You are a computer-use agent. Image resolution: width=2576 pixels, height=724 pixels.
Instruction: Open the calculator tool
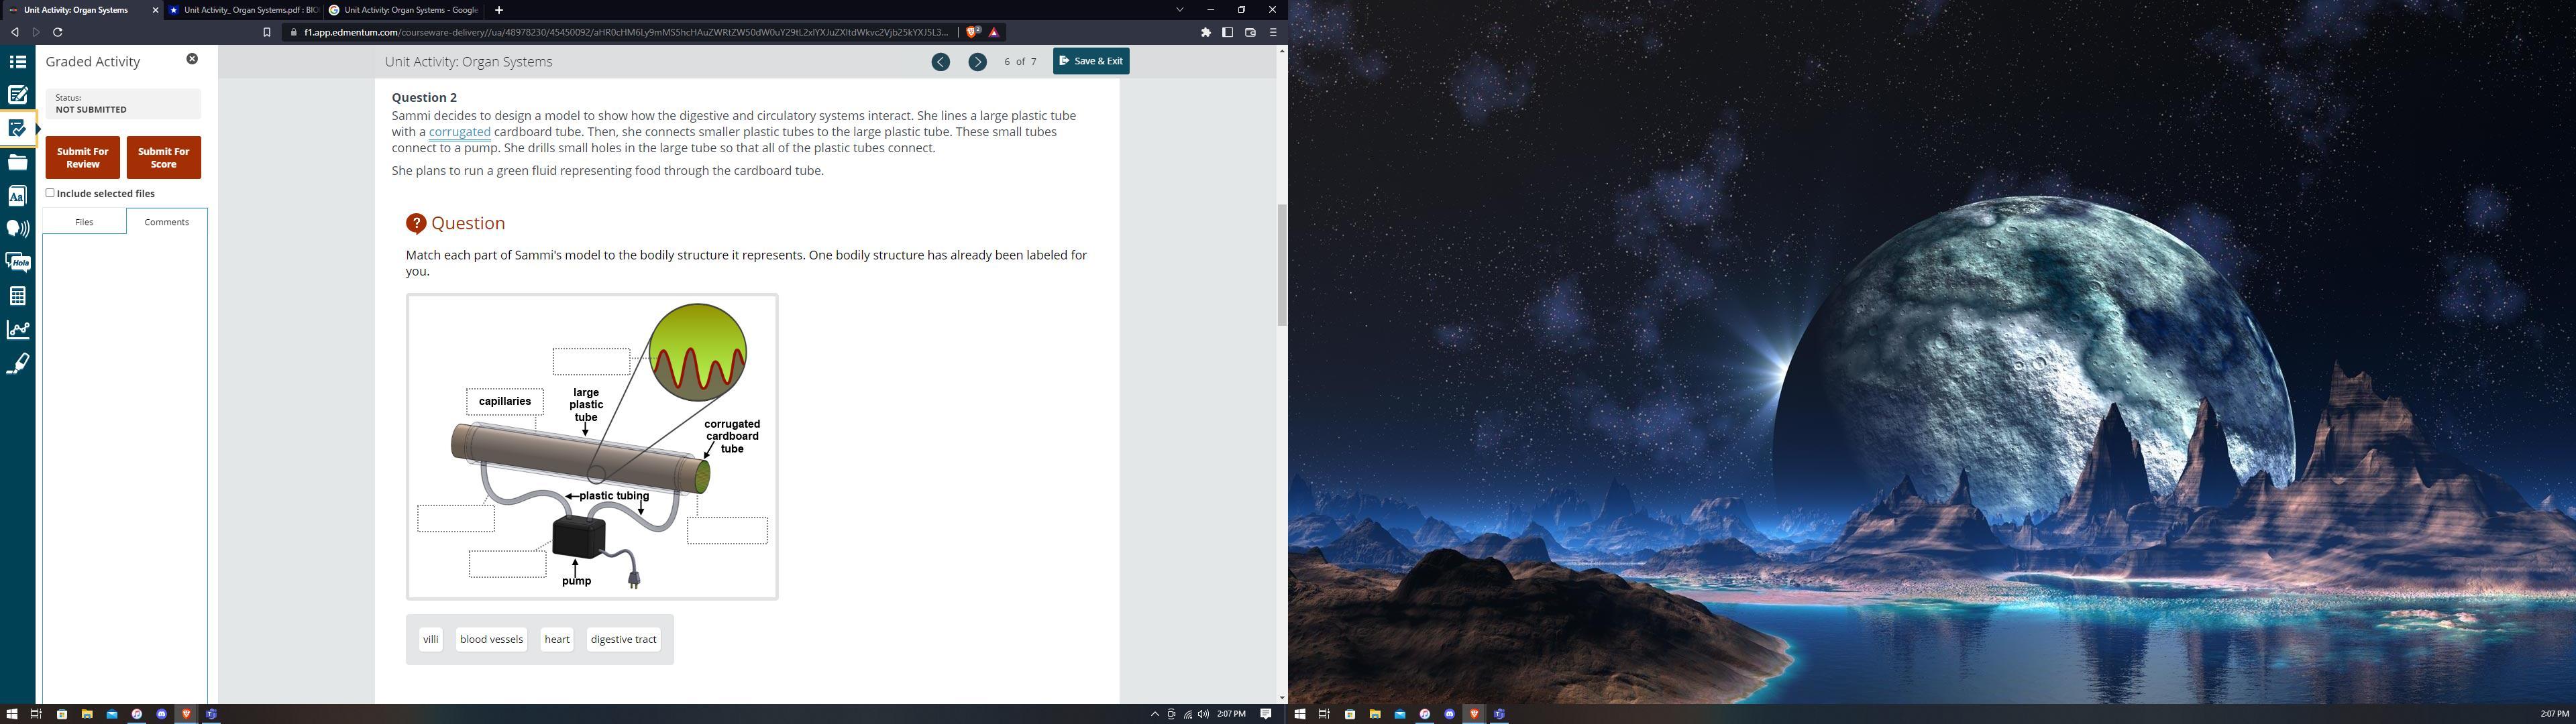(x=17, y=296)
